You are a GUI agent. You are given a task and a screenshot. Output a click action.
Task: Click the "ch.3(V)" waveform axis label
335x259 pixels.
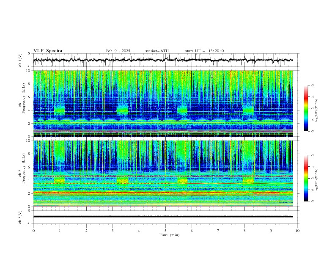(20, 217)
